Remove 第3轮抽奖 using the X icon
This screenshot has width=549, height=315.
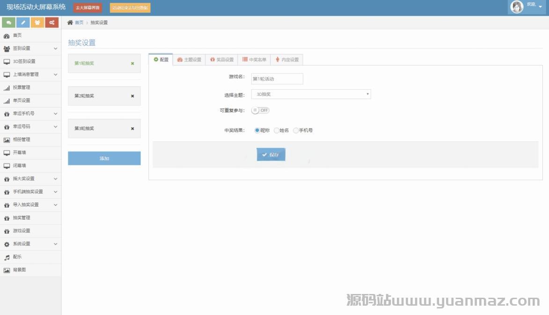tap(132, 129)
